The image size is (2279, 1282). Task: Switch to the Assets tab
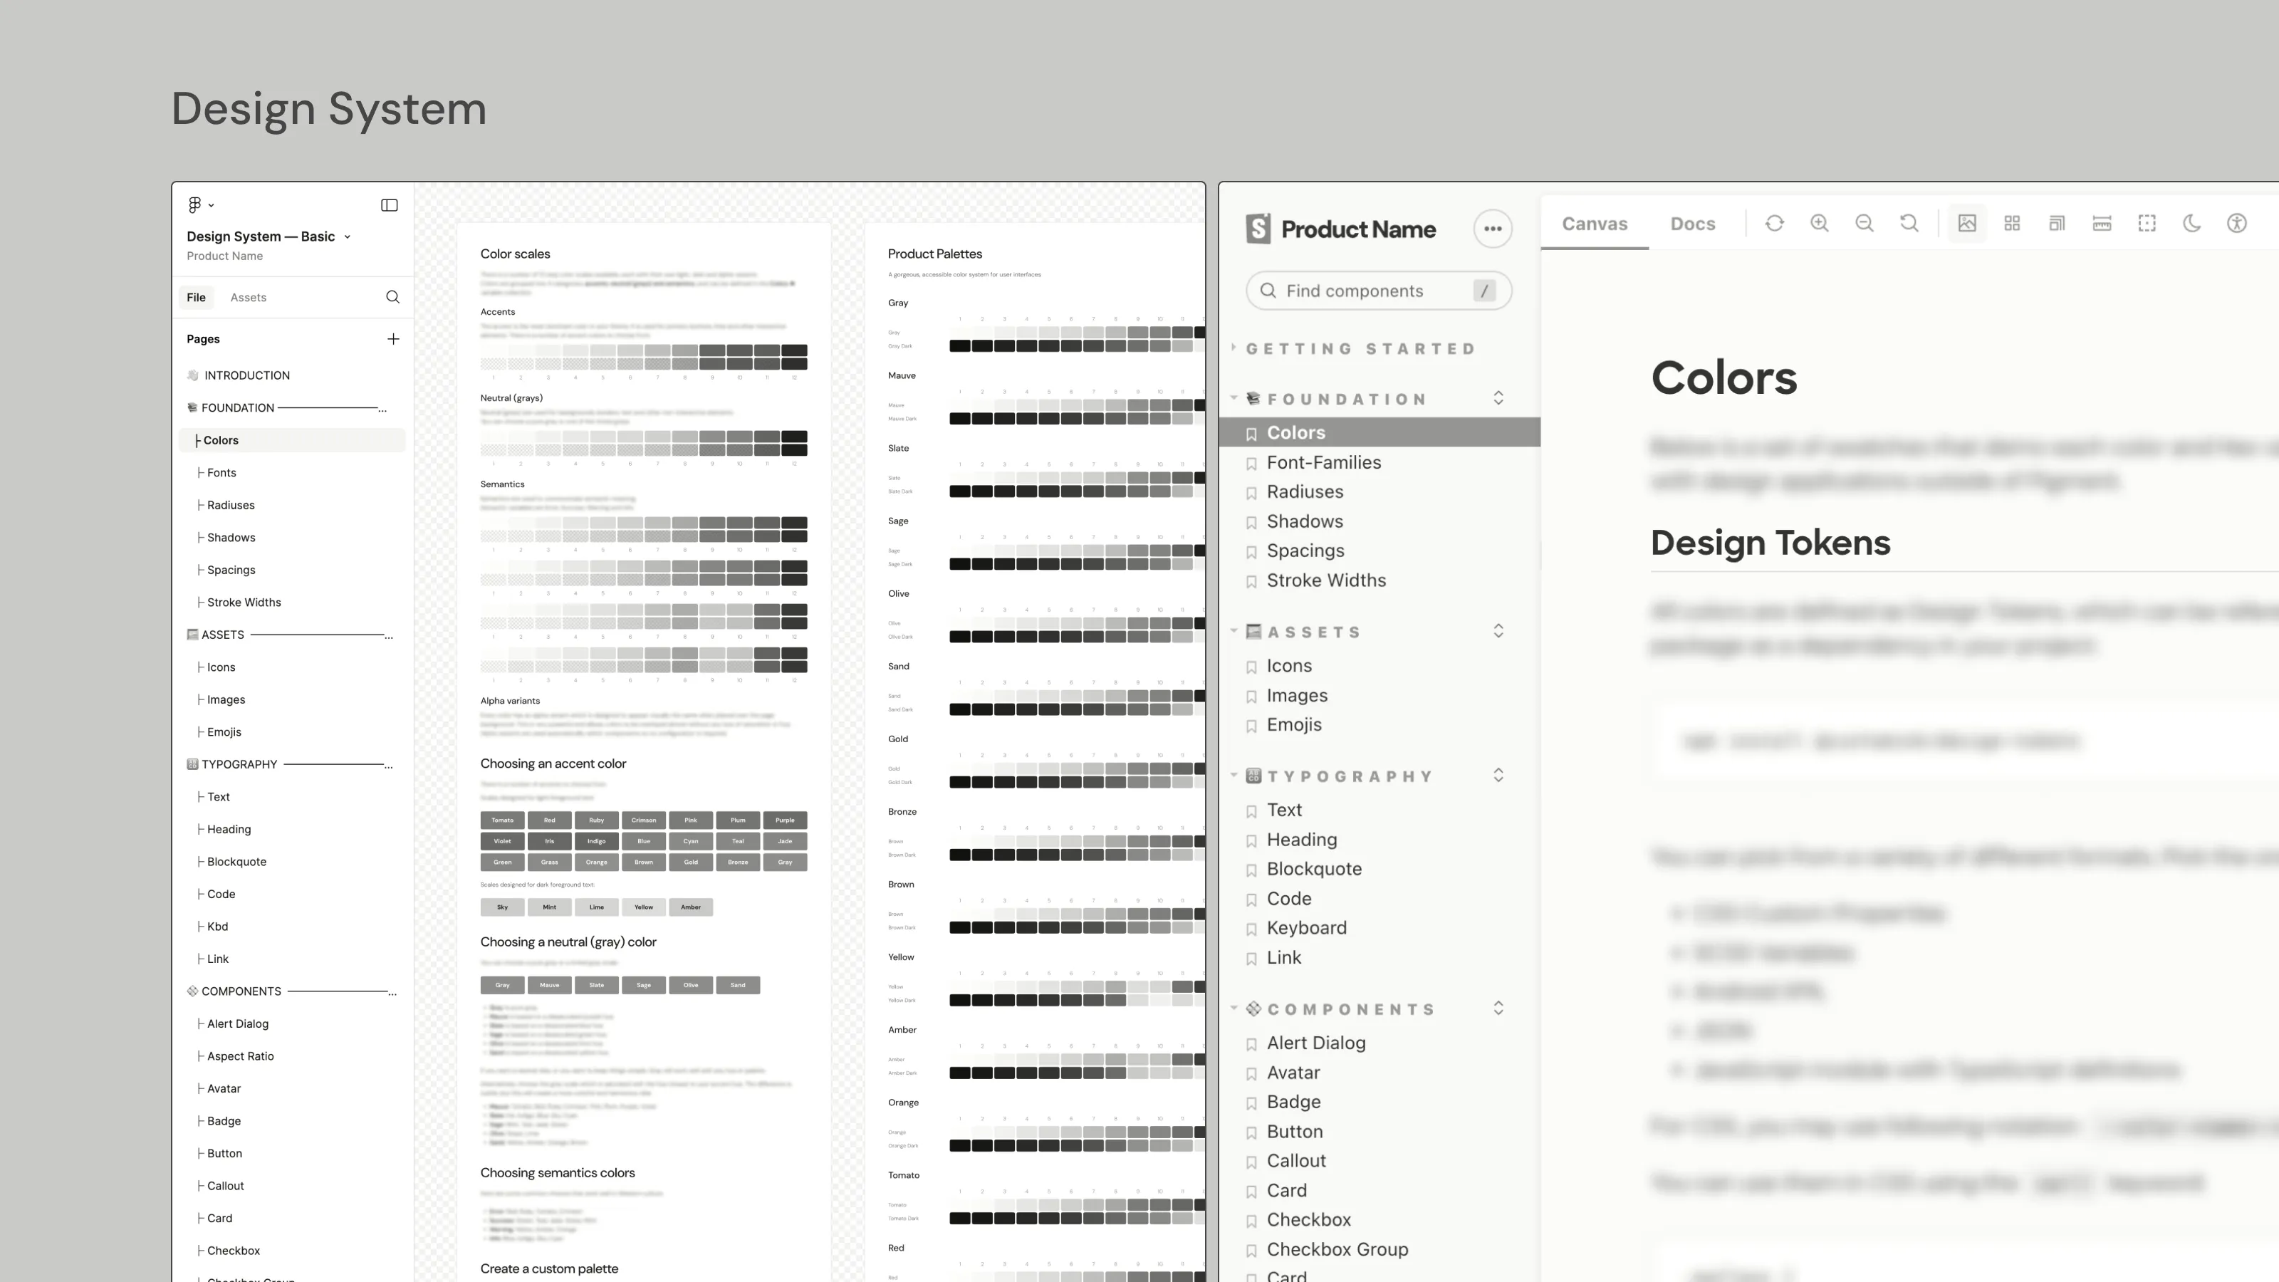coord(248,297)
